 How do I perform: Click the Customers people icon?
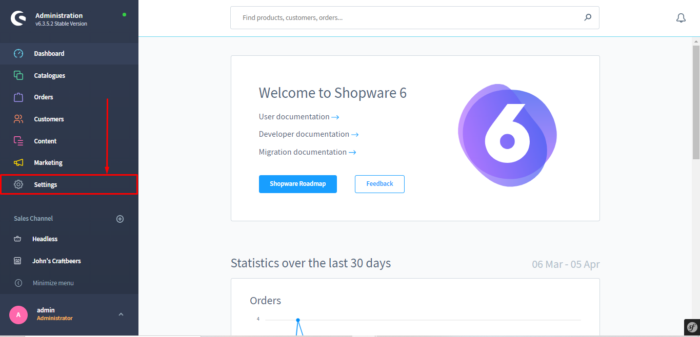pyautogui.click(x=18, y=119)
